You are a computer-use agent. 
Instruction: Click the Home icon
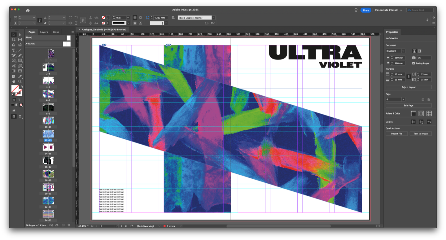(28, 10)
